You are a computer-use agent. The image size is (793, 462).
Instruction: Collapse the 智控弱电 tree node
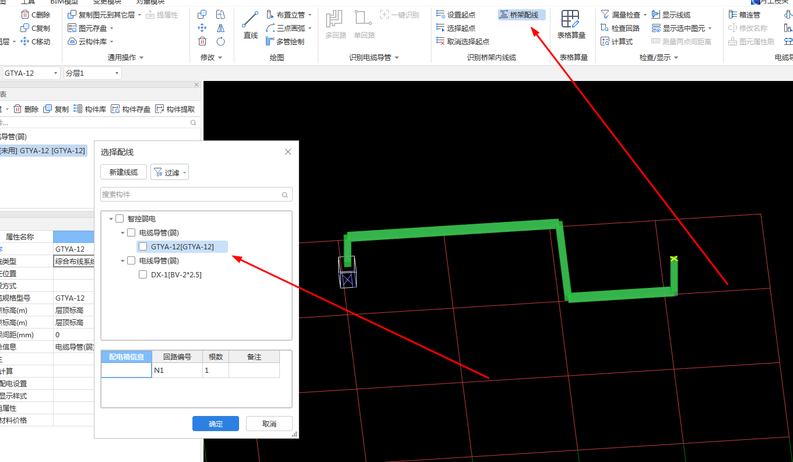click(x=111, y=218)
